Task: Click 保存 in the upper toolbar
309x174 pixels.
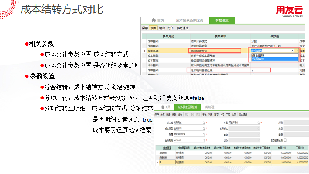Action: pos(145,28)
